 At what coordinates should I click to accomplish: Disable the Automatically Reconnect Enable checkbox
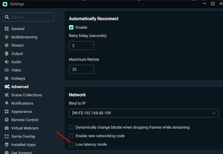click(x=71, y=27)
